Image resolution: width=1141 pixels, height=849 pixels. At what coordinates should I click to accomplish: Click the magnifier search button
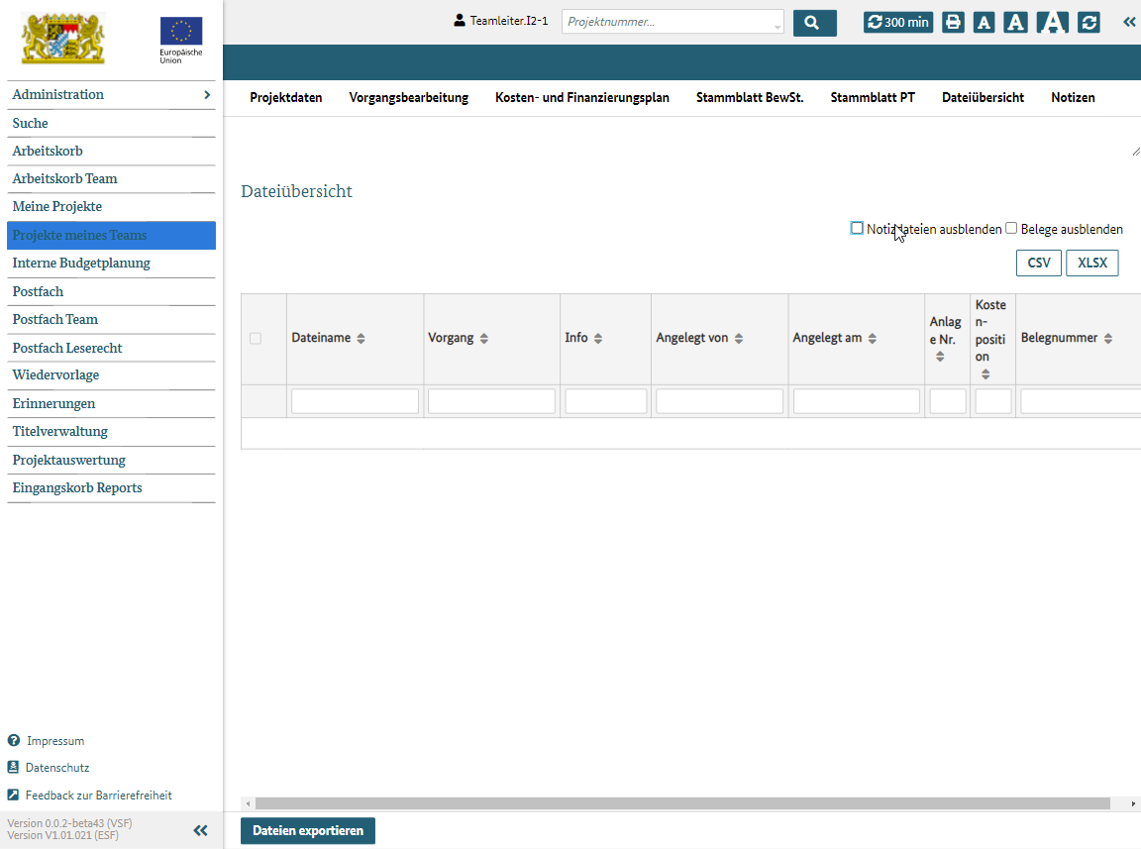[814, 23]
